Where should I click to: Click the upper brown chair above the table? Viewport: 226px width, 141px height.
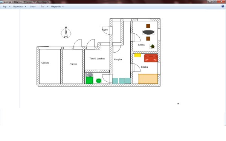148,26
